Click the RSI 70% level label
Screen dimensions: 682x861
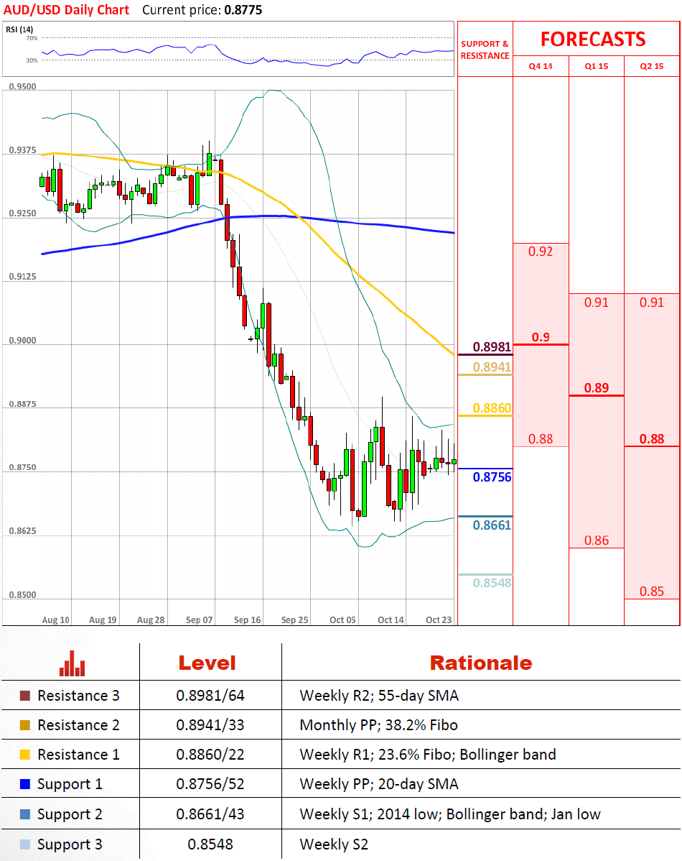click(32, 38)
